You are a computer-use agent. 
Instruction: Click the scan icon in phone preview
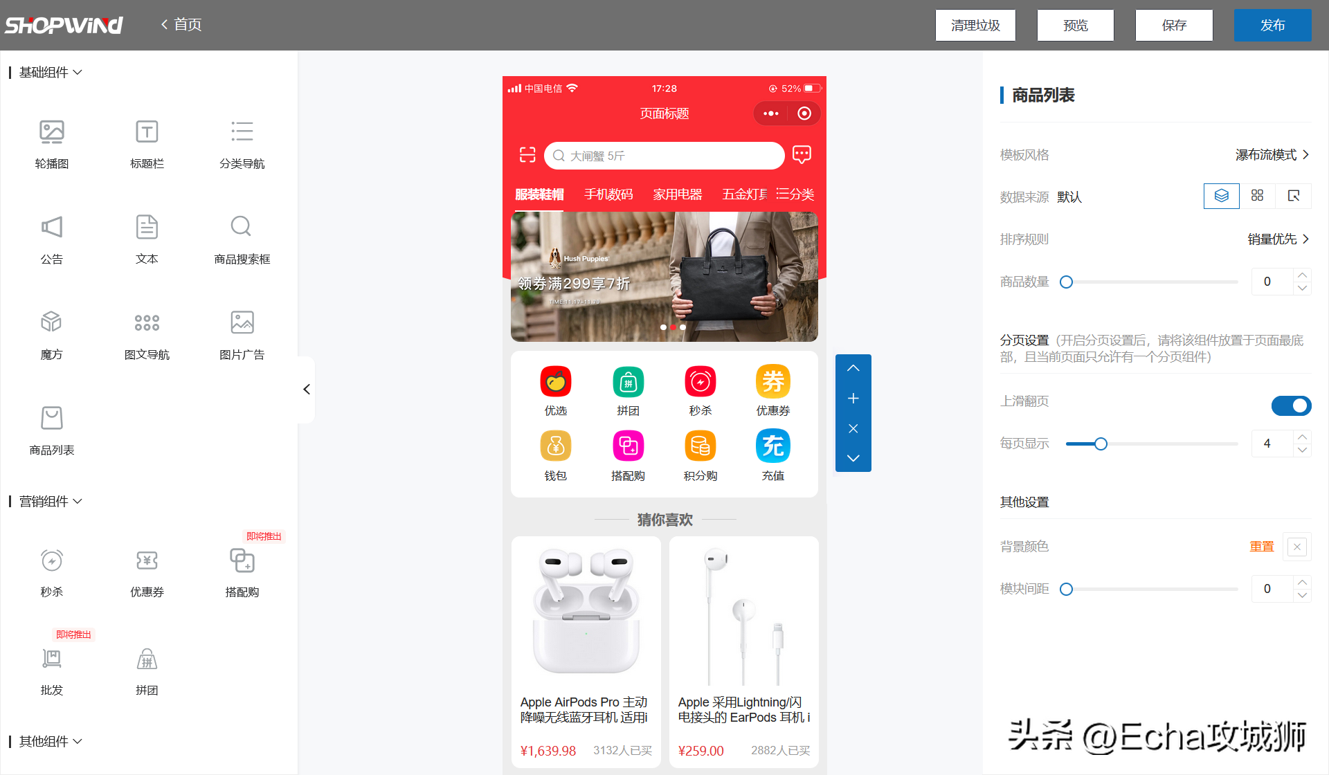[527, 155]
